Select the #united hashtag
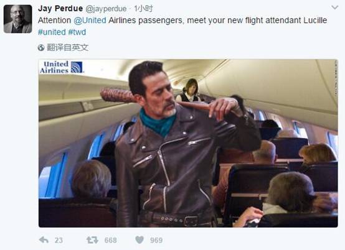 pos(52,32)
